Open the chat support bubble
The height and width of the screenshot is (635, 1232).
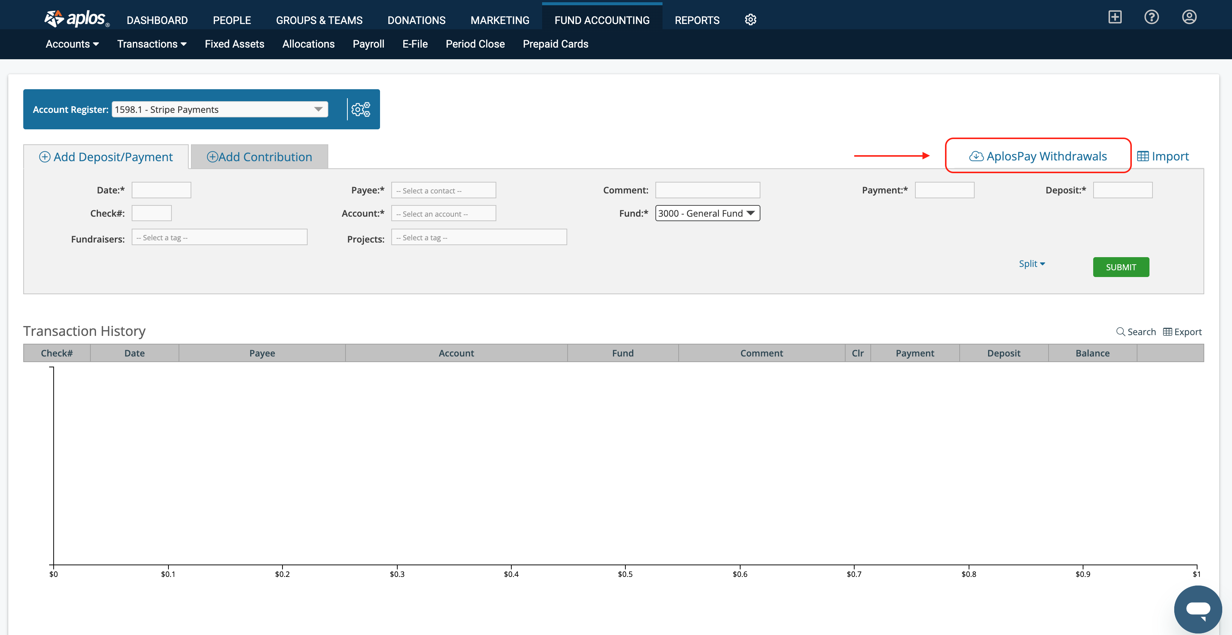coord(1198,609)
